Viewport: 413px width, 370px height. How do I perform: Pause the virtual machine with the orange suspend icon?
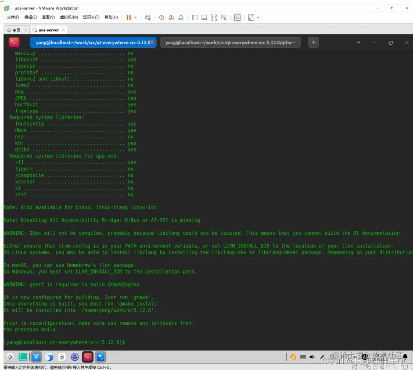point(129,18)
